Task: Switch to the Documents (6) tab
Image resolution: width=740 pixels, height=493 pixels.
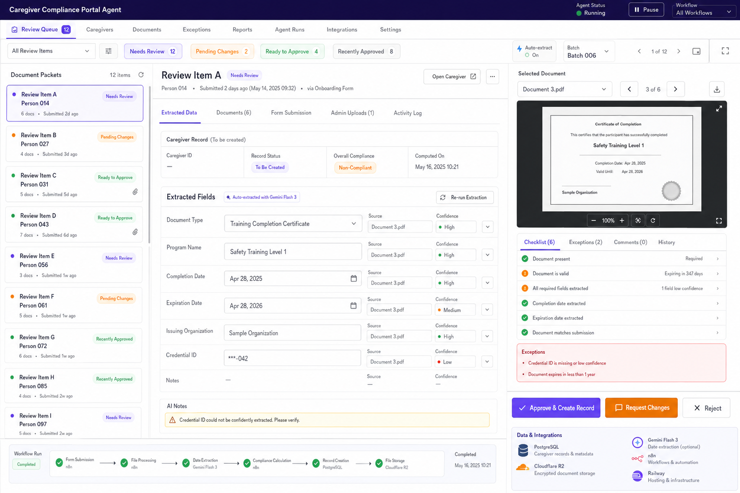Action: 234,113
